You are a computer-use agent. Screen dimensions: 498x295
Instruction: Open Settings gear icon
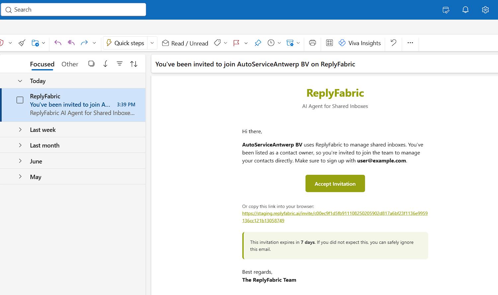pos(485,10)
